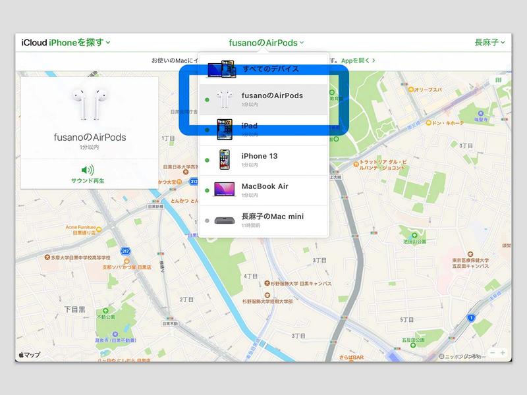The width and height of the screenshot is (527, 395).
Task: Click the fusanoのAirPods title in info card
Action: 90,137
